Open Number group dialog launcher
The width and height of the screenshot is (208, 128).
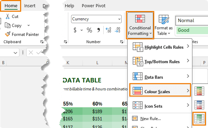click(122, 42)
